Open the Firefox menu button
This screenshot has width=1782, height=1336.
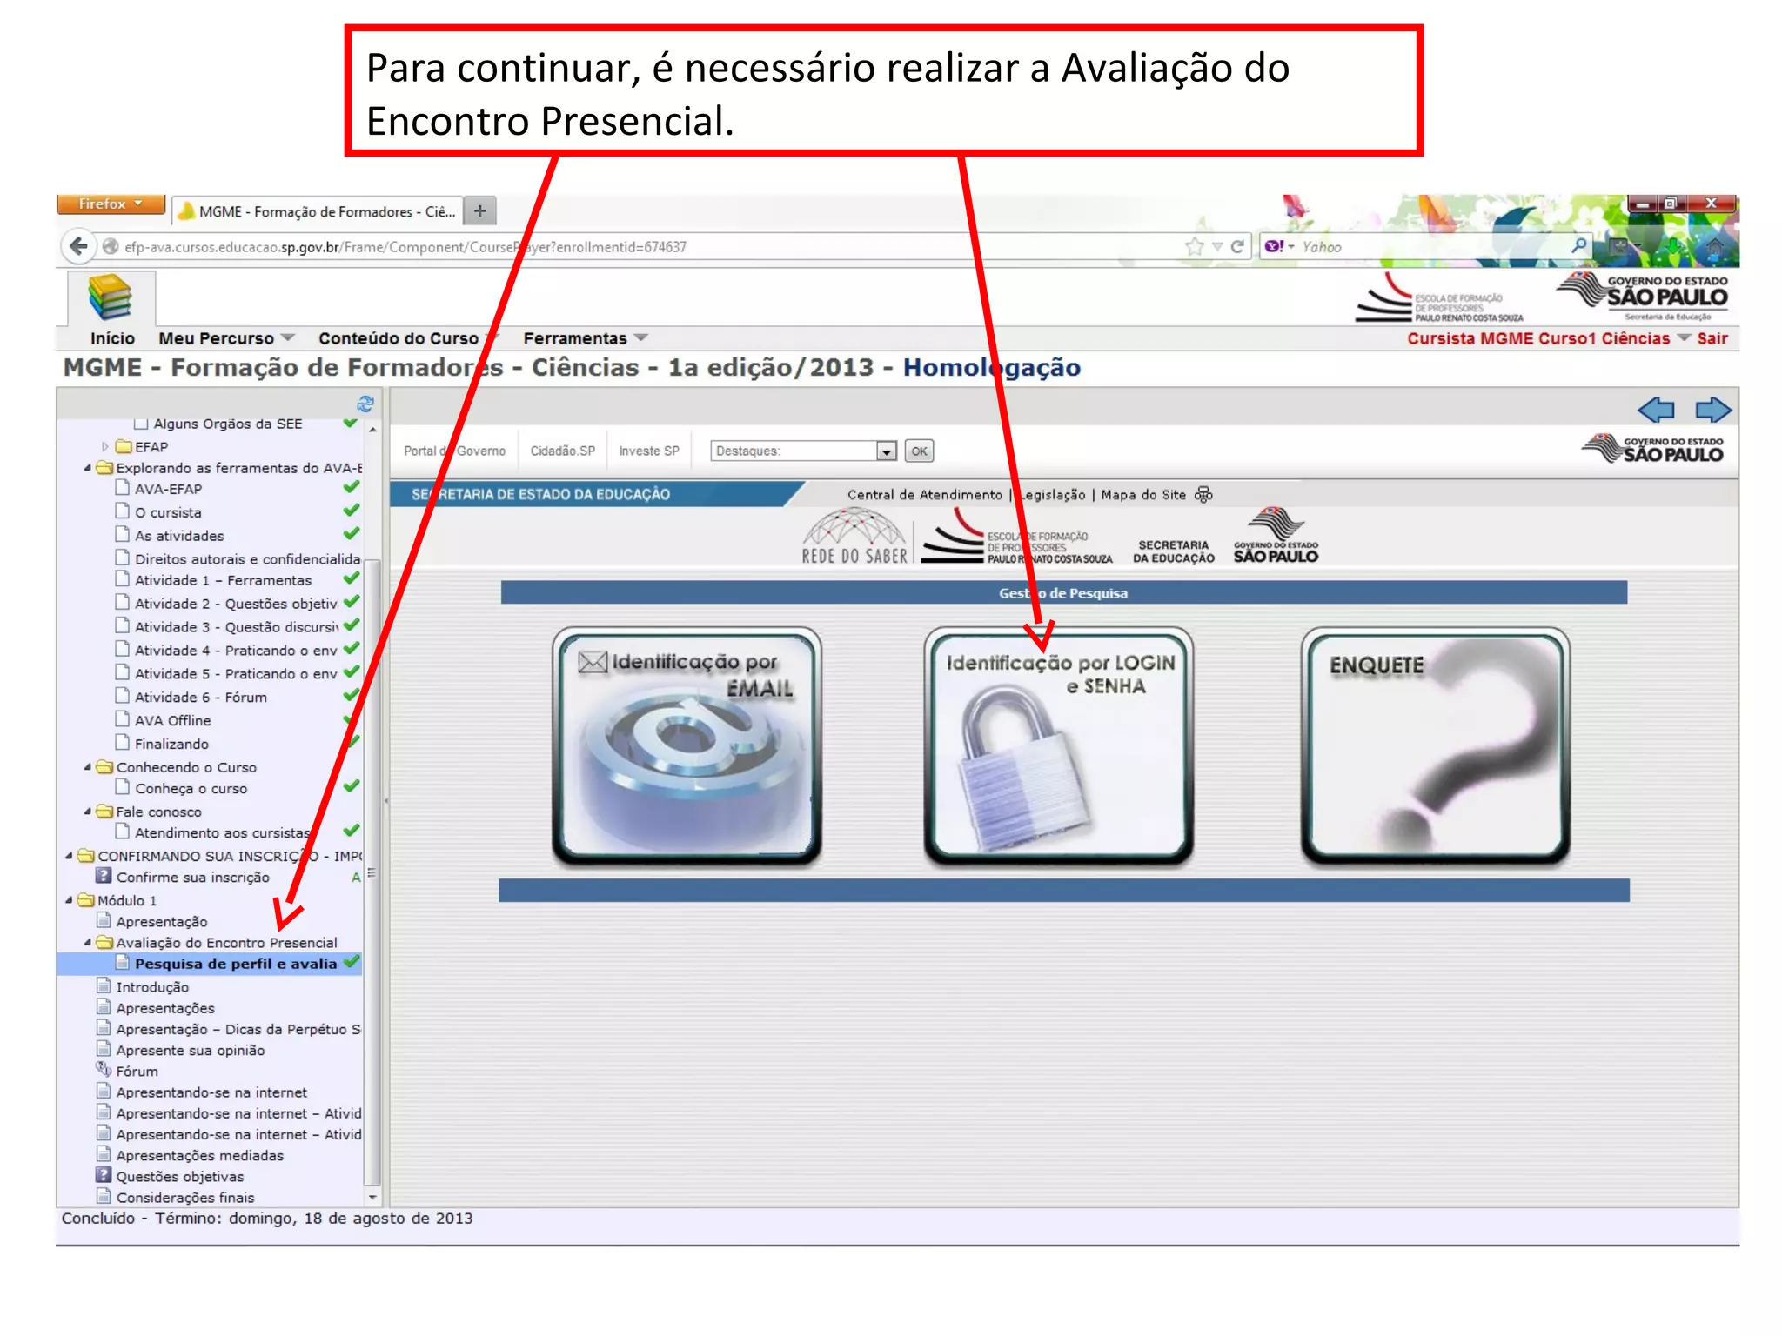tap(111, 204)
